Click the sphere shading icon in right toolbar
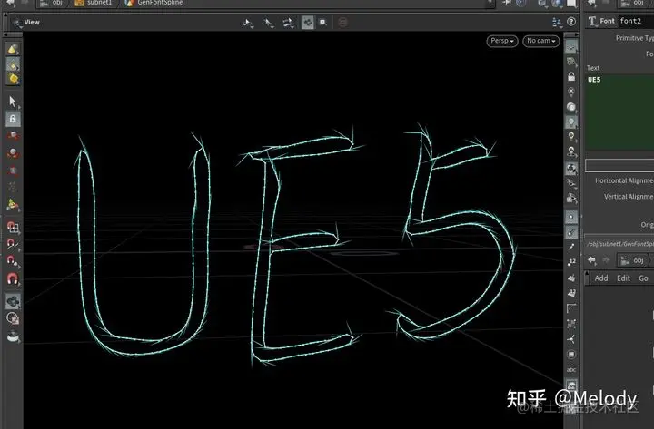 click(x=571, y=107)
